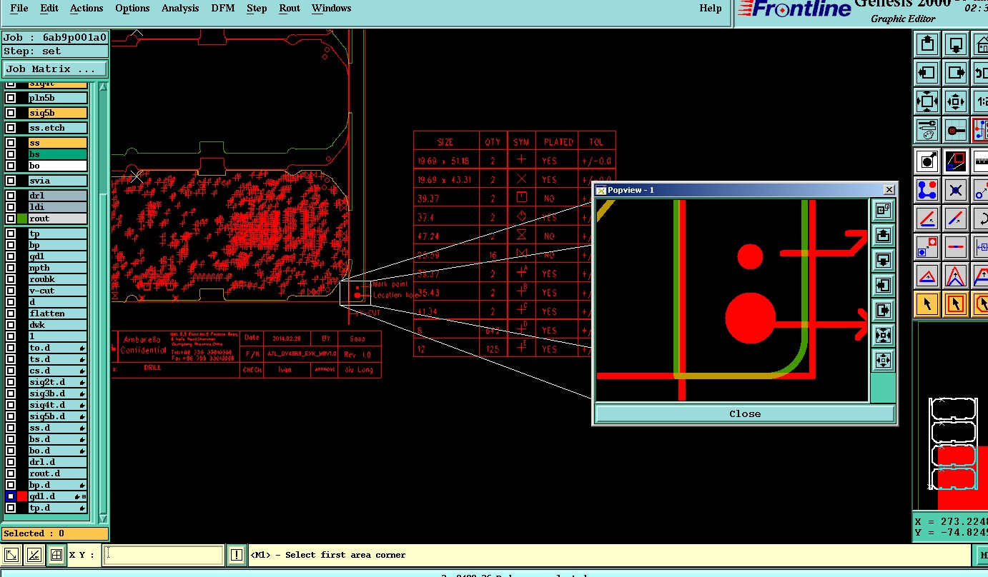
Task: Open the File menu
Action: pyautogui.click(x=19, y=9)
